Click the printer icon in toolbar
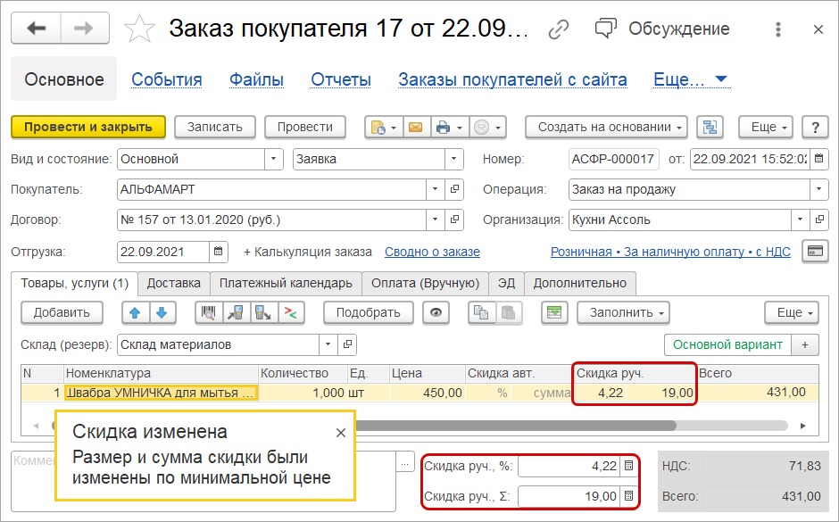The height and width of the screenshot is (522, 839). click(x=442, y=127)
